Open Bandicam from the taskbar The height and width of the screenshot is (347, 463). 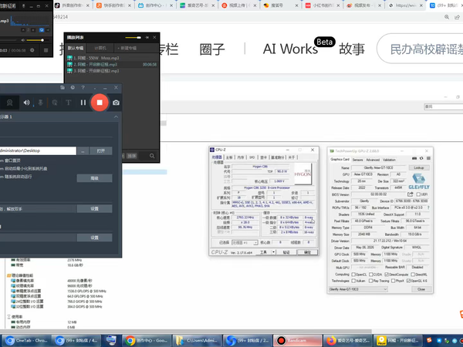(297, 341)
